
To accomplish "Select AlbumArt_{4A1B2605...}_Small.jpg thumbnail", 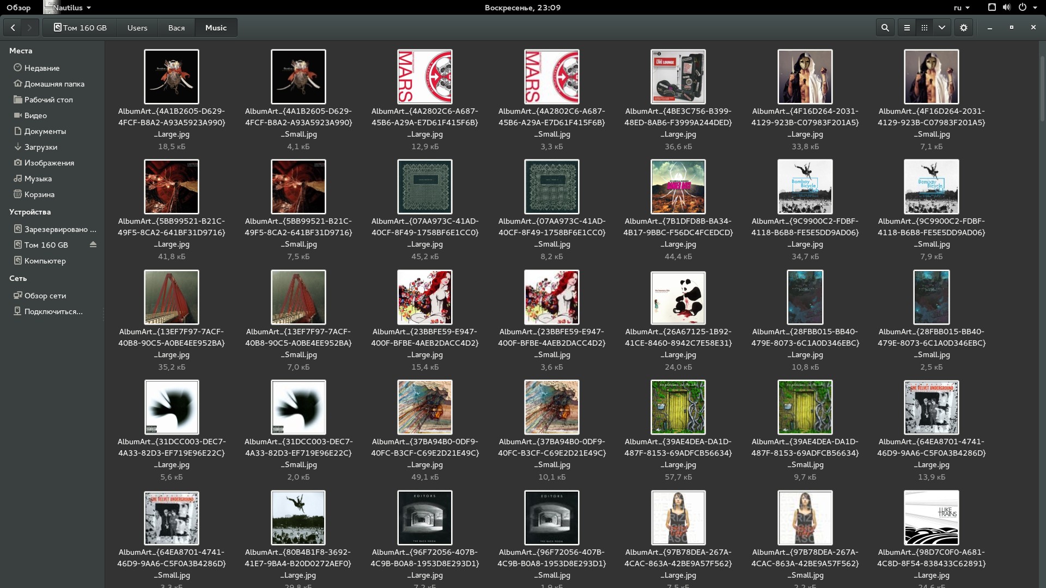I will pyautogui.click(x=299, y=77).
